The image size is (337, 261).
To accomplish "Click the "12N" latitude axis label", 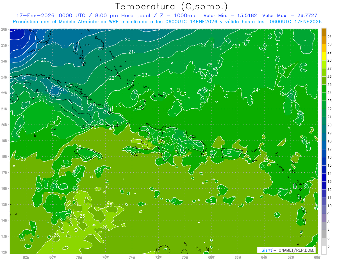I will coord(4,252).
